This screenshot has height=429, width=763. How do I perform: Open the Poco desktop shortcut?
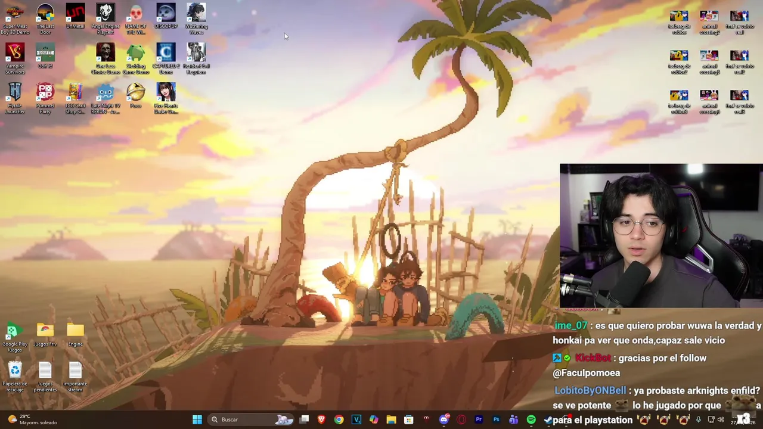pyautogui.click(x=136, y=97)
